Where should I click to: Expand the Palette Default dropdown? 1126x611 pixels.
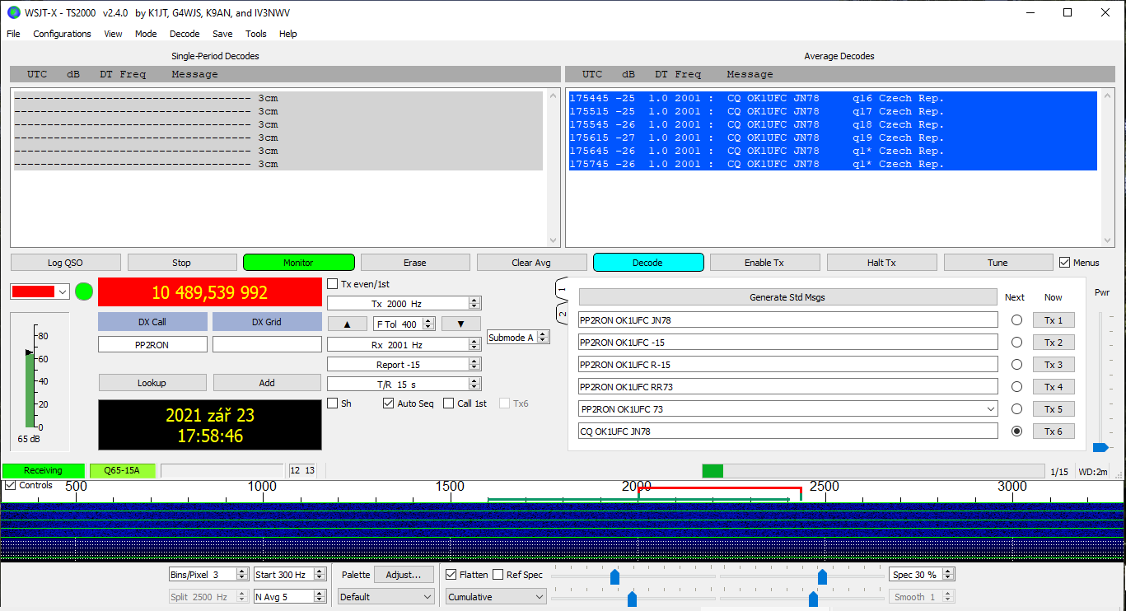point(385,597)
